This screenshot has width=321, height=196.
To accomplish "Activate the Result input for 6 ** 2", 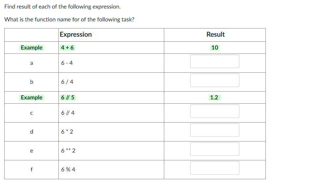I will click(214, 149).
